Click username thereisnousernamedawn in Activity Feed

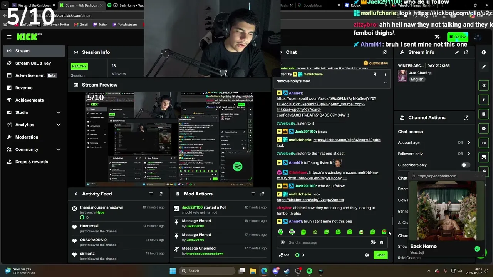pos(102,207)
